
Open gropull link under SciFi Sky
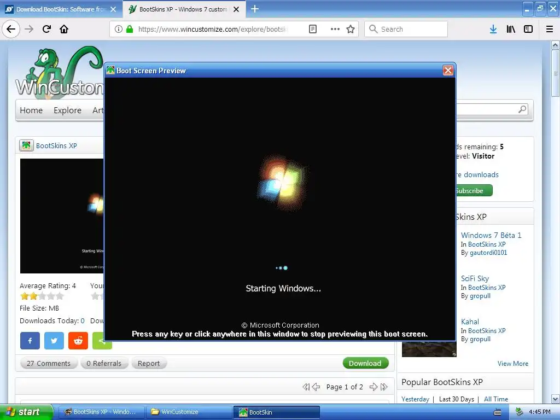click(x=480, y=296)
